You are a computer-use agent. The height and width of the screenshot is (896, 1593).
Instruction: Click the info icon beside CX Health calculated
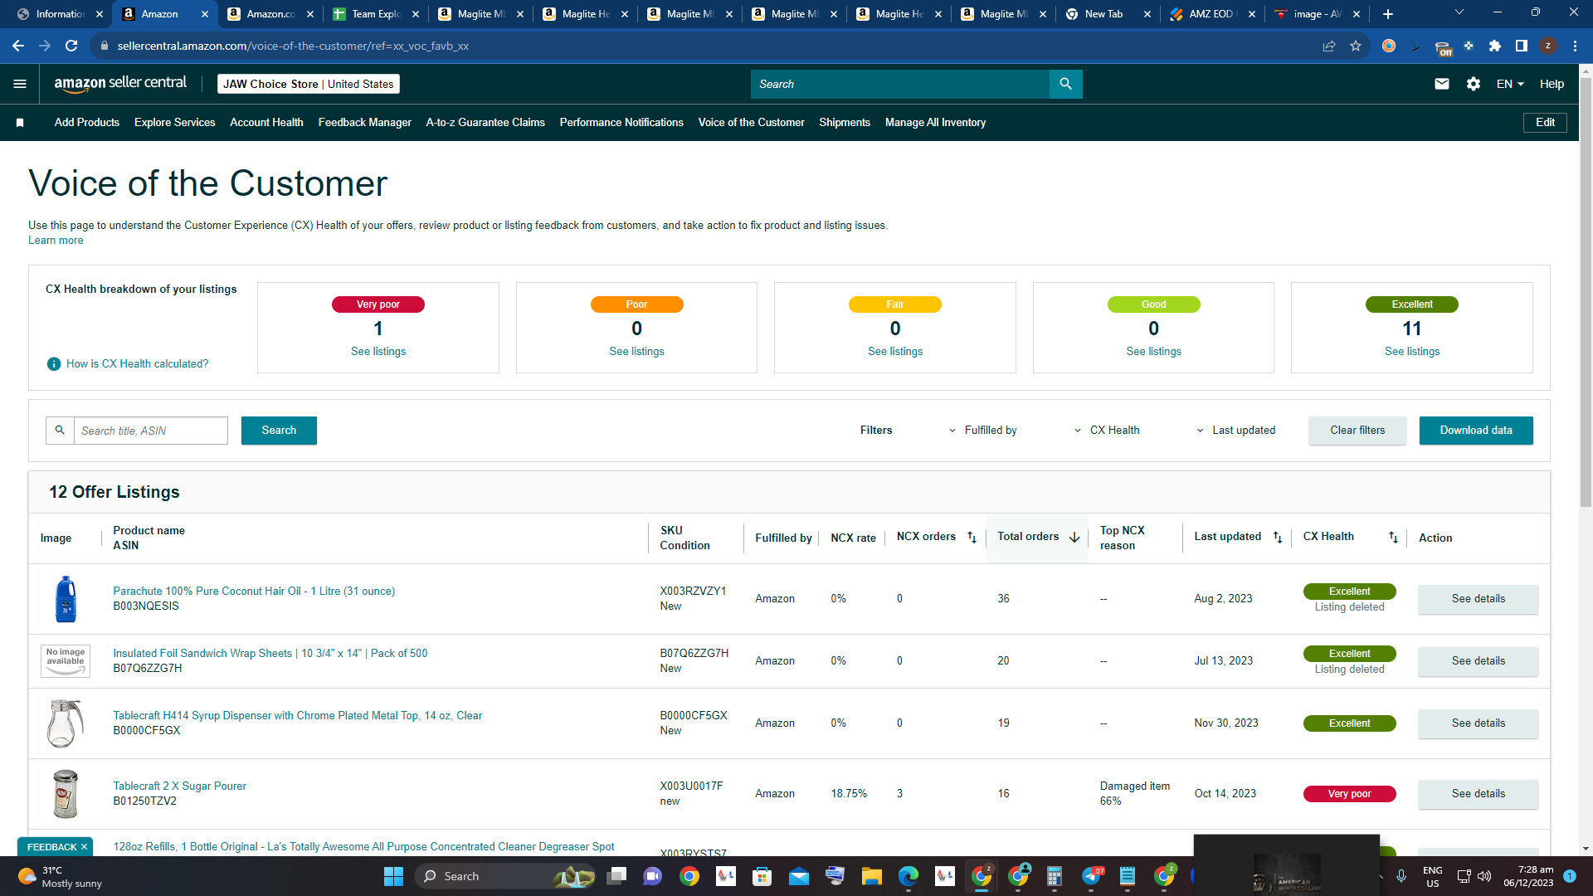[x=54, y=364]
